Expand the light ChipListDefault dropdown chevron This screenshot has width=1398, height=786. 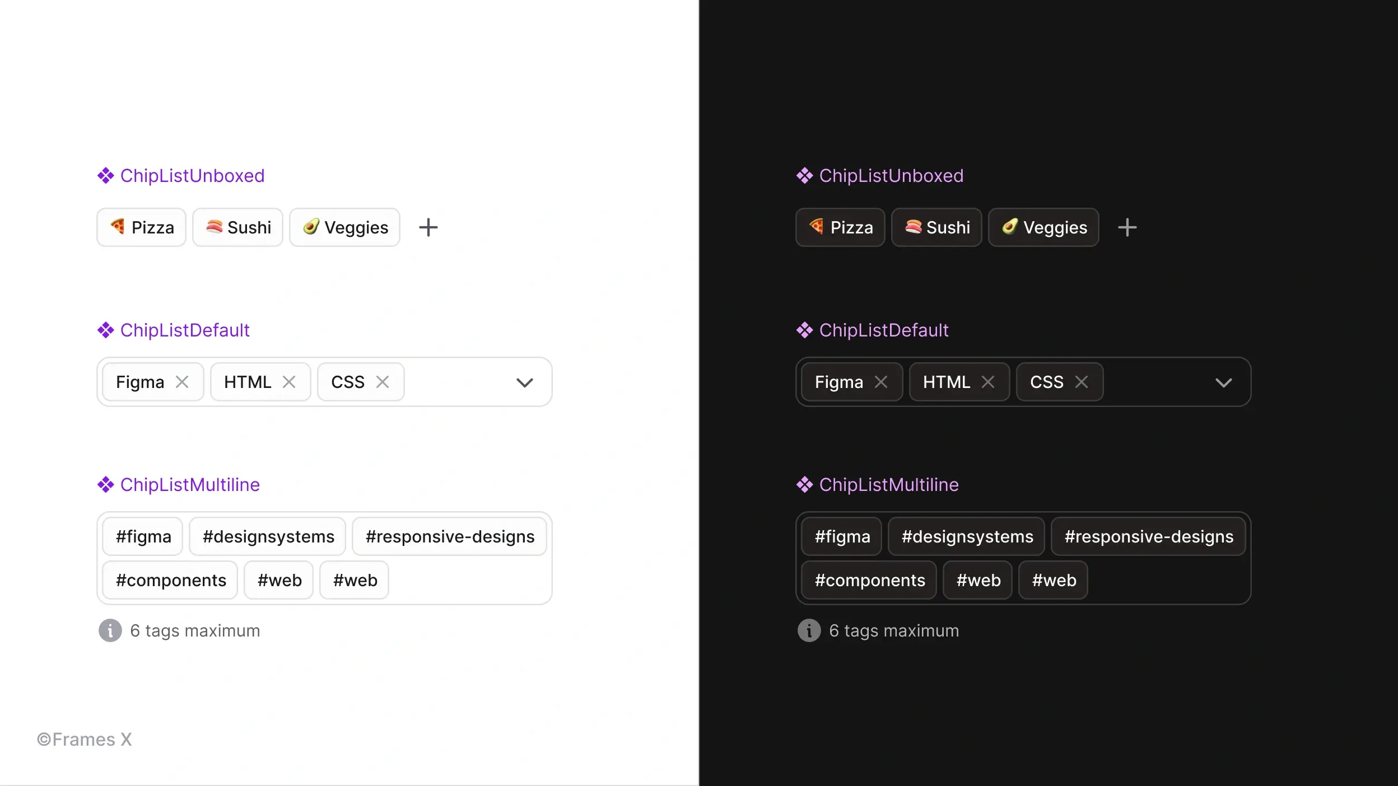coord(525,382)
